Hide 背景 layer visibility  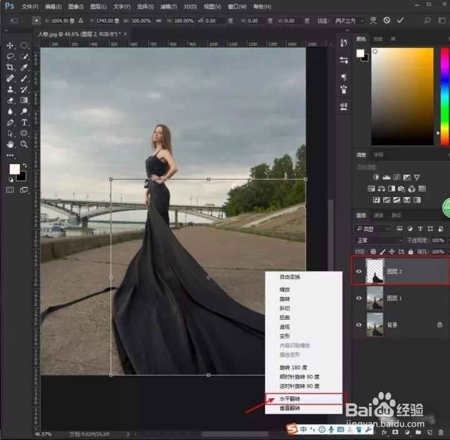359,325
